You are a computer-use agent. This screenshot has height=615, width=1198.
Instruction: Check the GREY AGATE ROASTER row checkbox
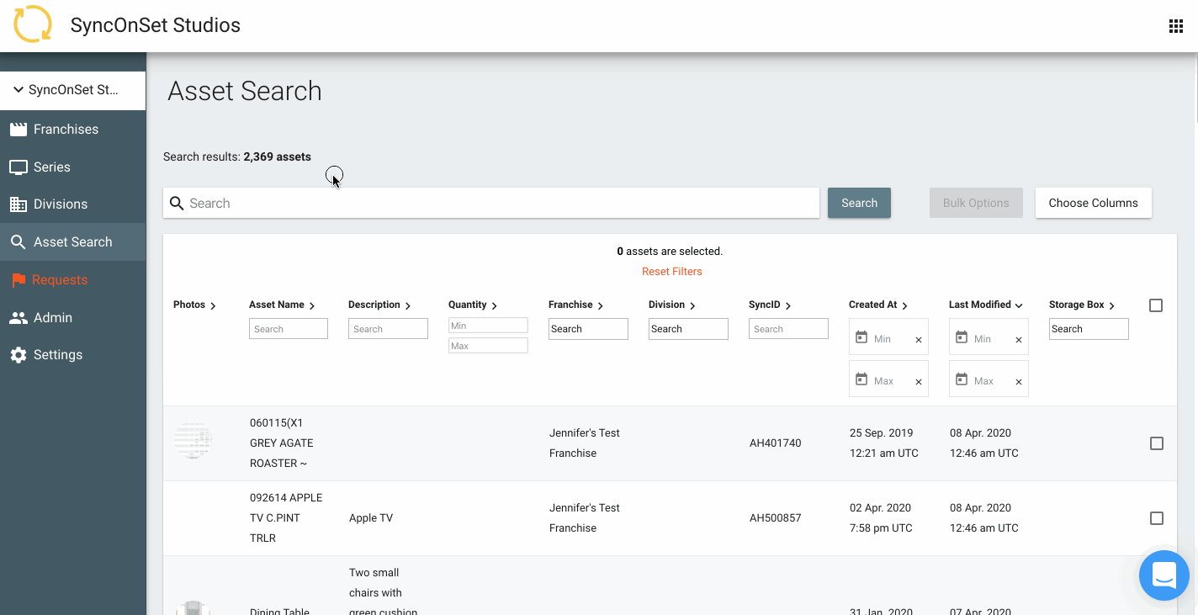point(1157,443)
